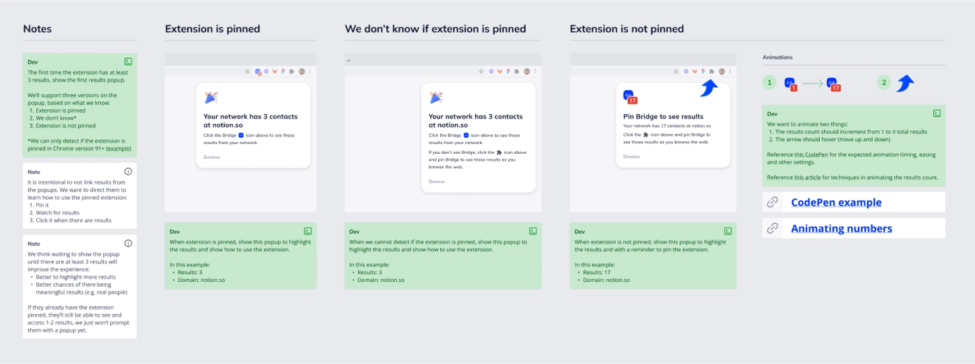Open the 'CodePen example' link
This screenshot has height=364, width=975.
click(836, 203)
